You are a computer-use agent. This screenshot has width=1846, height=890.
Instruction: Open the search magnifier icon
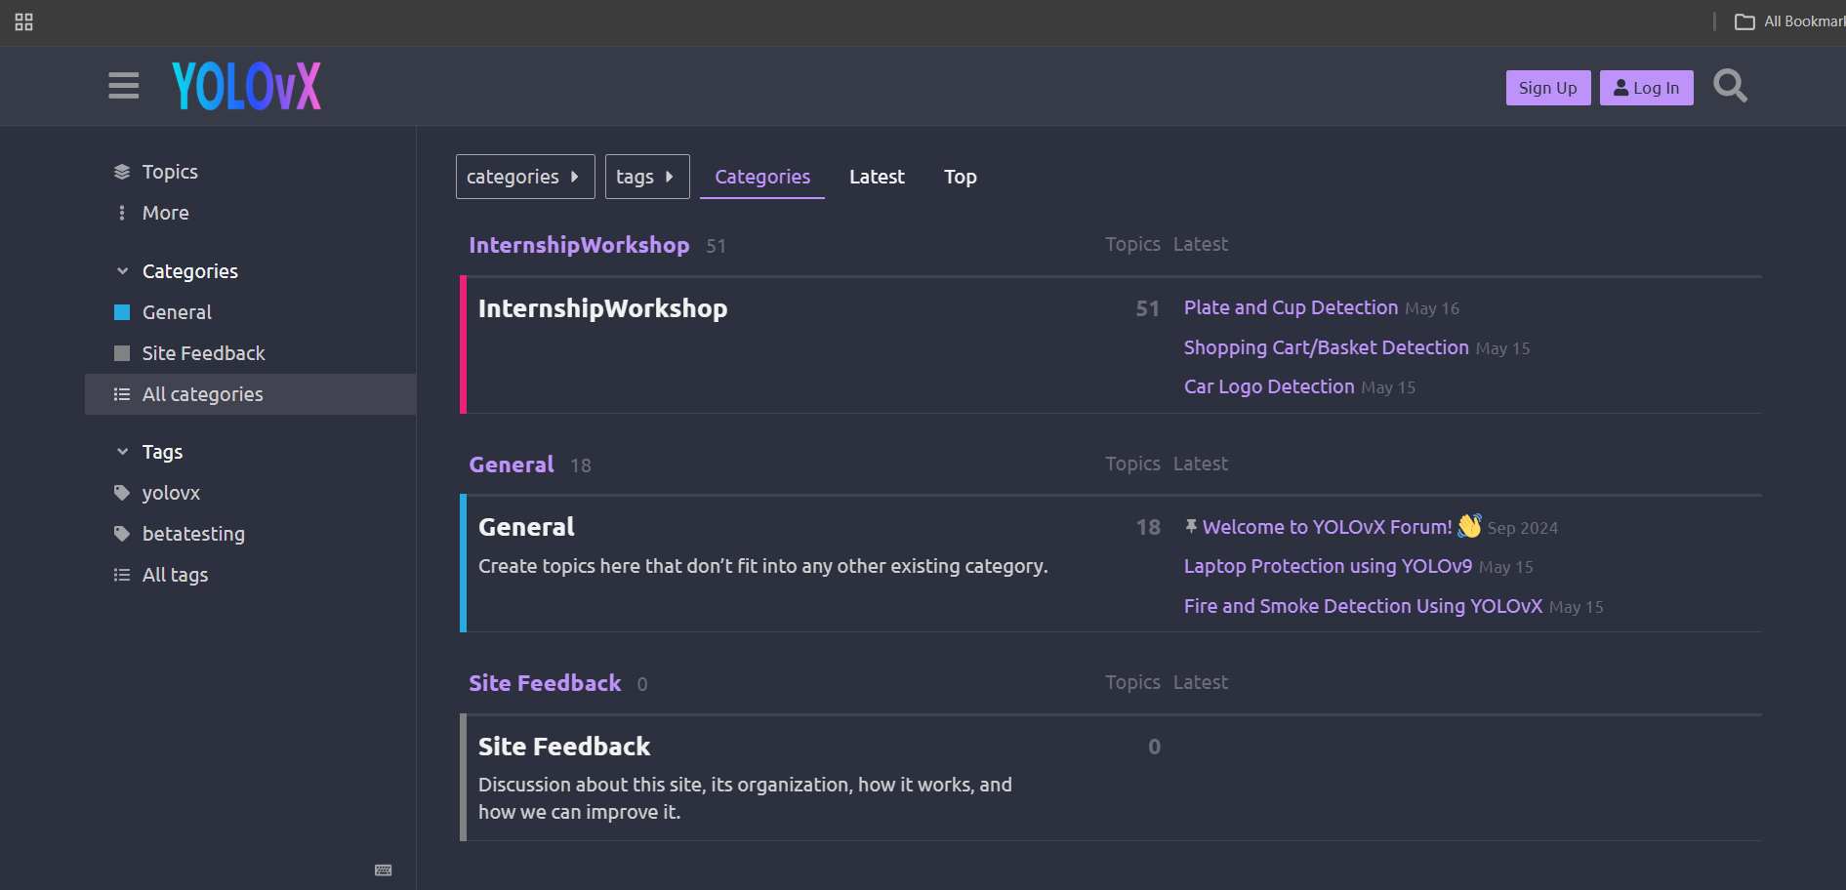(1730, 86)
